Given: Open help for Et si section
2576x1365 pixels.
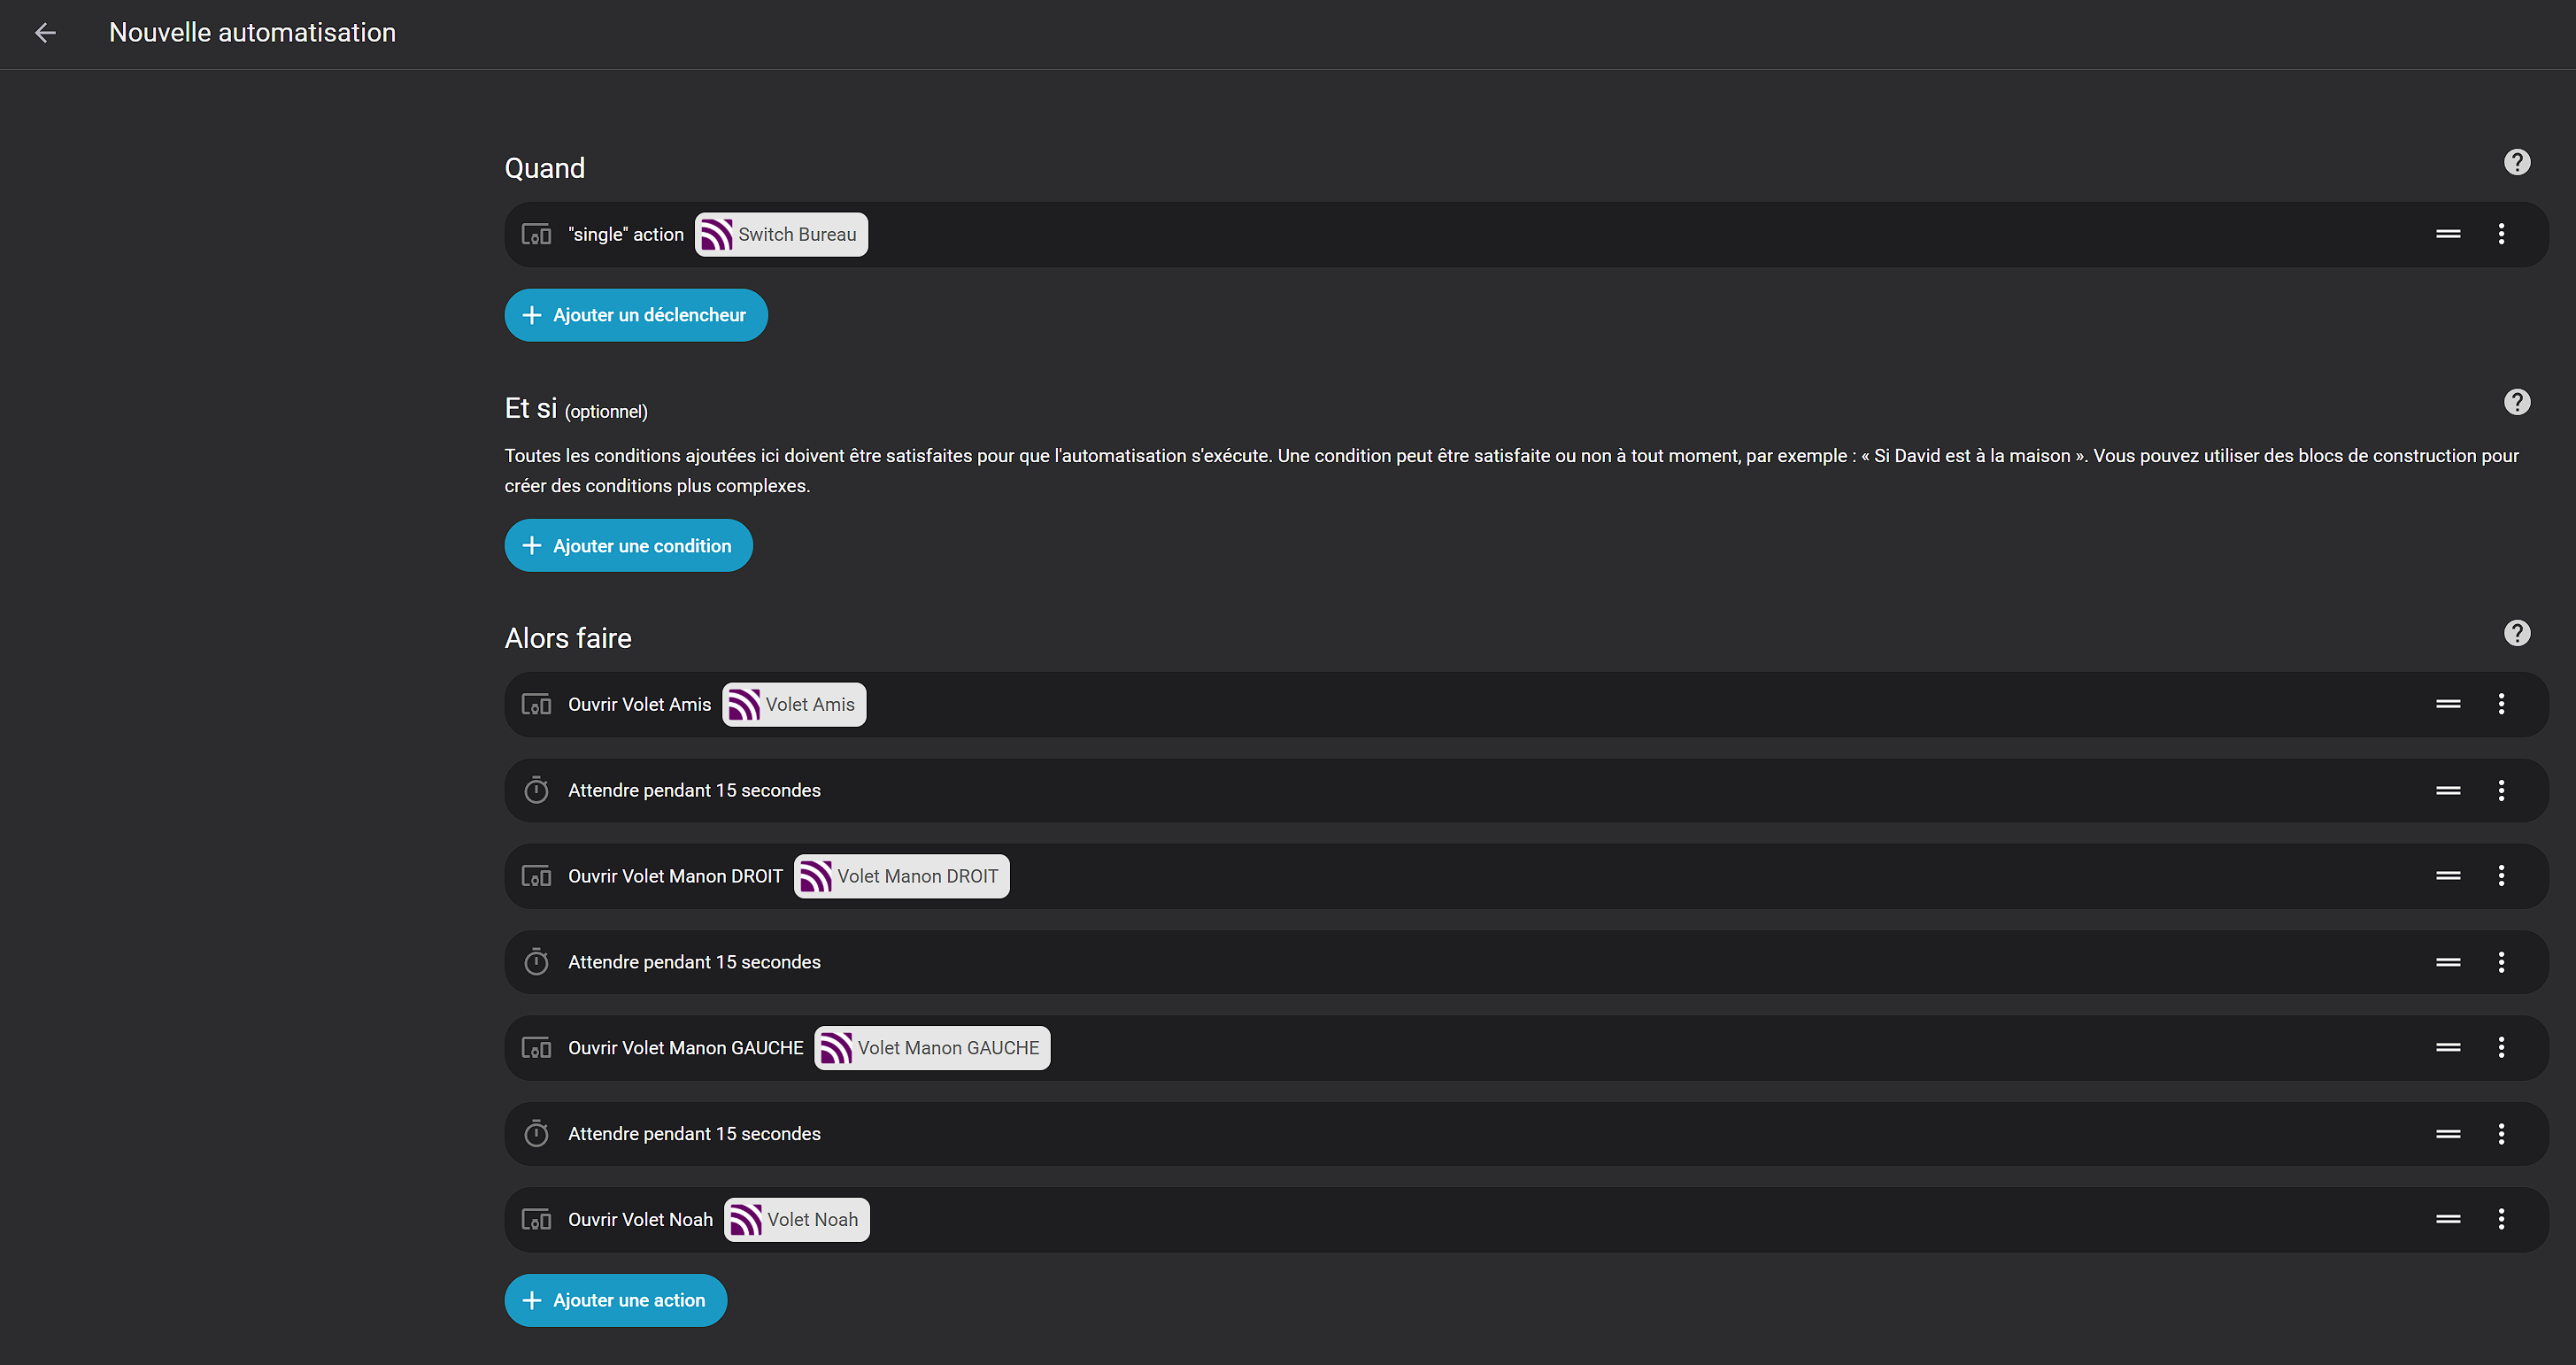Looking at the screenshot, I should 2516,402.
